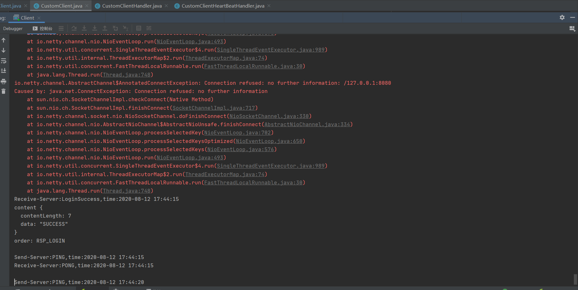Click the 'contentLength: 7' line
Screen dimensions: 578x290
pyautogui.click(x=46, y=216)
